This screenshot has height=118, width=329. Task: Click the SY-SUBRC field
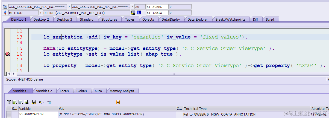click(x=157, y=7)
